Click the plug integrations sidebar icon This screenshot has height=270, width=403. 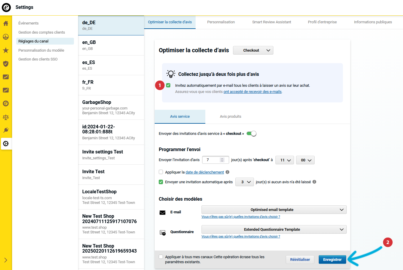point(6,130)
